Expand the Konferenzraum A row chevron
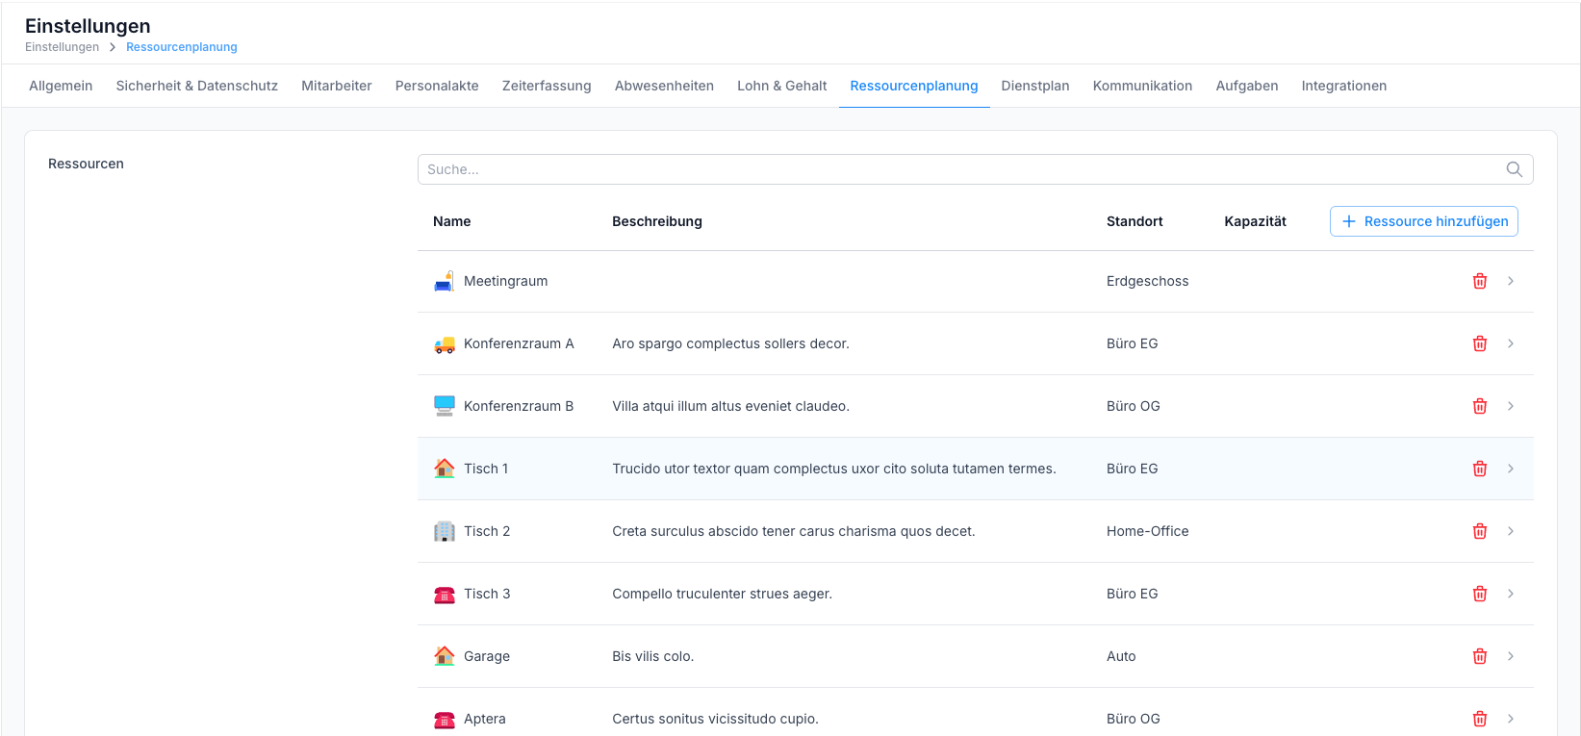Image resolution: width=1581 pixels, height=736 pixels. pos(1511,343)
